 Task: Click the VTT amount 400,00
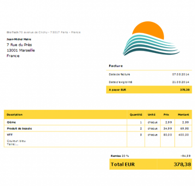183,135
